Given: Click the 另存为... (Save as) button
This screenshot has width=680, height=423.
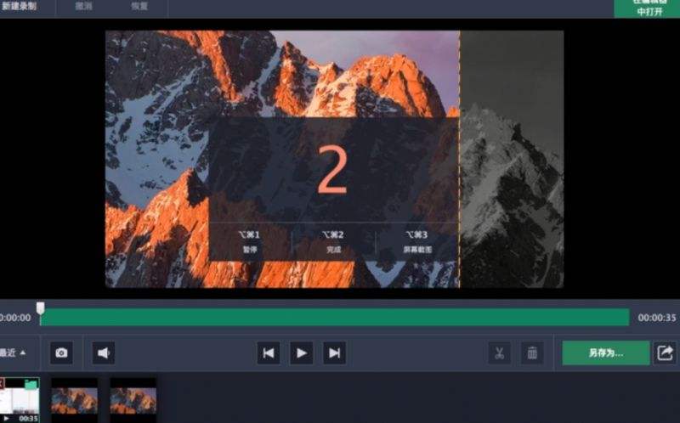Looking at the screenshot, I should pos(606,352).
